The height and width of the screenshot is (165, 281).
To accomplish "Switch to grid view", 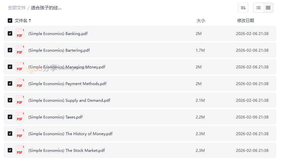I will [268, 8].
